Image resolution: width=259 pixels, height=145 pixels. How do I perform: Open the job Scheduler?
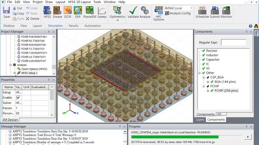pyautogui.click(x=202, y=10)
